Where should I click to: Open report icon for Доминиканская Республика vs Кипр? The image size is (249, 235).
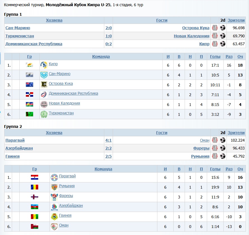pos(215,44)
